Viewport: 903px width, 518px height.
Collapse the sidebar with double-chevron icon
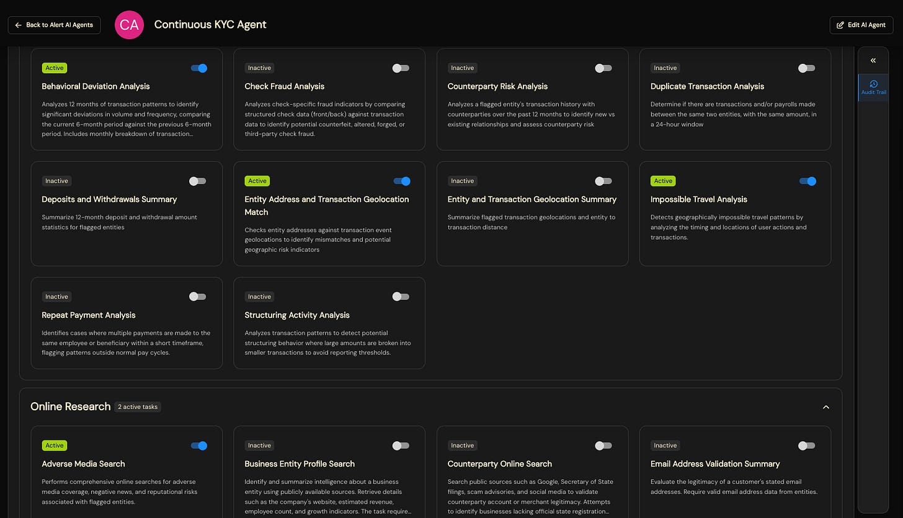click(873, 60)
